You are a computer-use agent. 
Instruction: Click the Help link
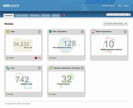tap(119, 6)
